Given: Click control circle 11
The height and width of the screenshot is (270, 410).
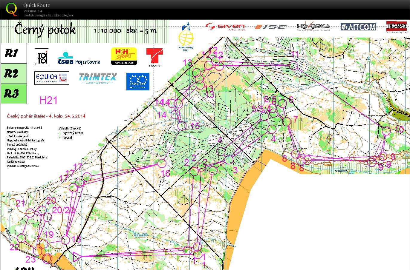Looking at the screenshot, I should click(293, 65).
